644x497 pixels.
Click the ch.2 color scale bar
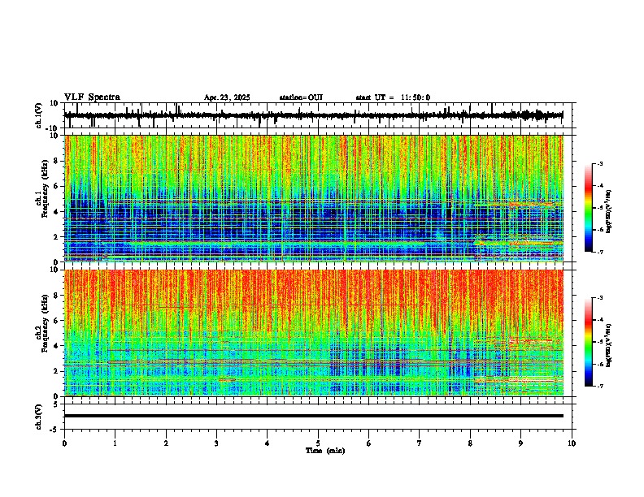click(x=589, y=342)
